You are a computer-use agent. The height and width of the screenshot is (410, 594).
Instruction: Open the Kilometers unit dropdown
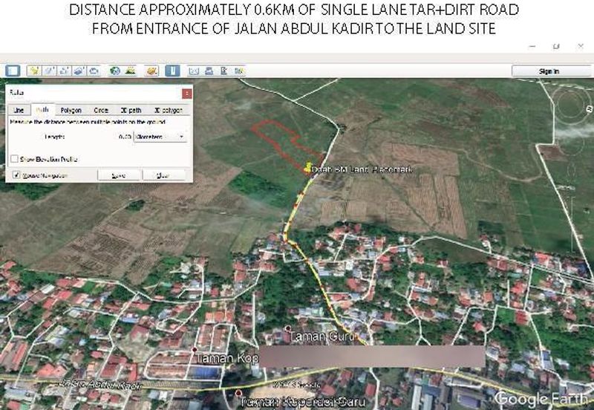pos(160,137)
